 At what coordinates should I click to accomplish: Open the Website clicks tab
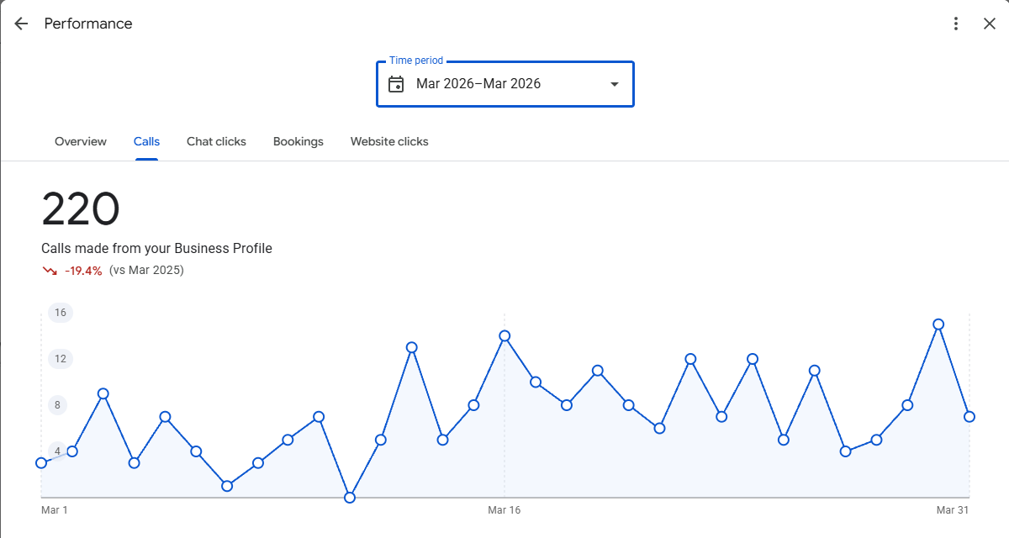tap(389, 141)
